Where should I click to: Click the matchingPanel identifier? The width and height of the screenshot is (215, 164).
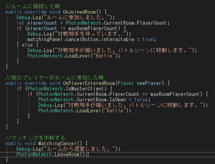(x=45, y=40)
